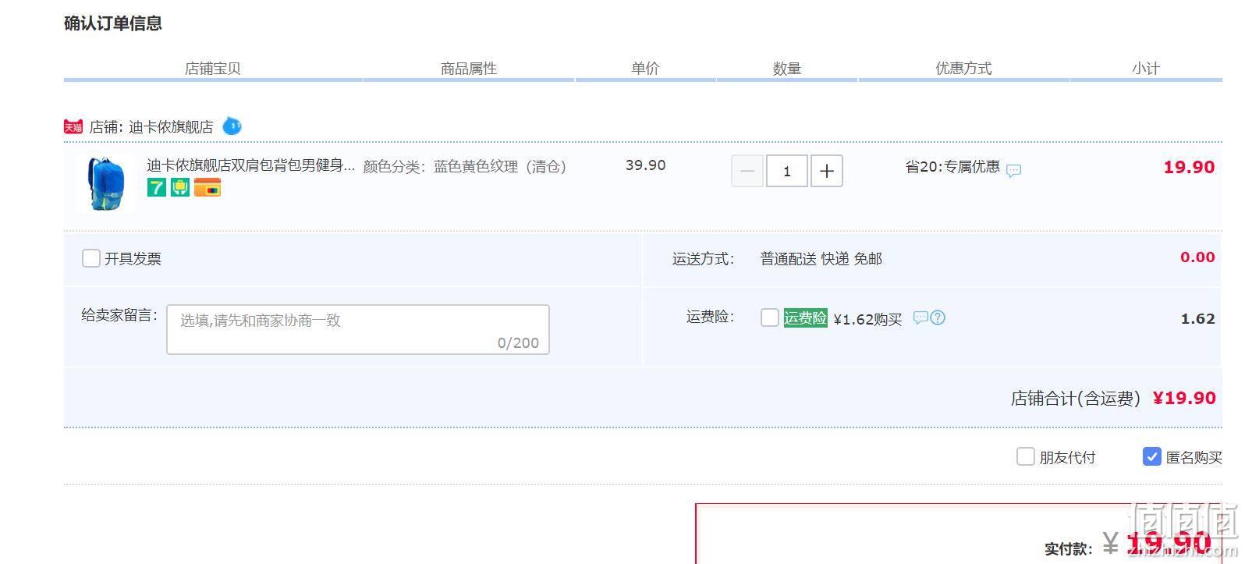Click the 数量 column header
This screenshot has height=564, width=1245.
coord(787,69)
